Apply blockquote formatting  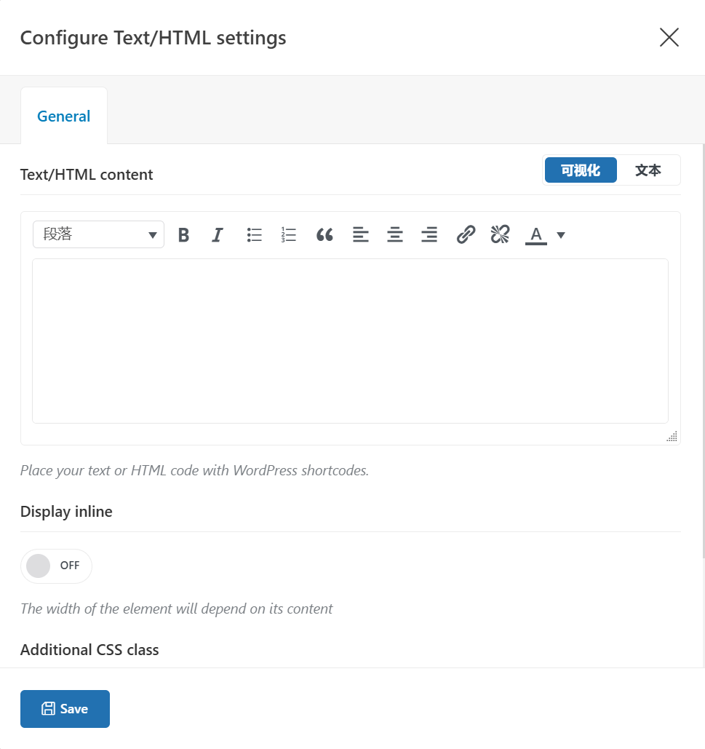pyautogui.click(x=324, y=235)
